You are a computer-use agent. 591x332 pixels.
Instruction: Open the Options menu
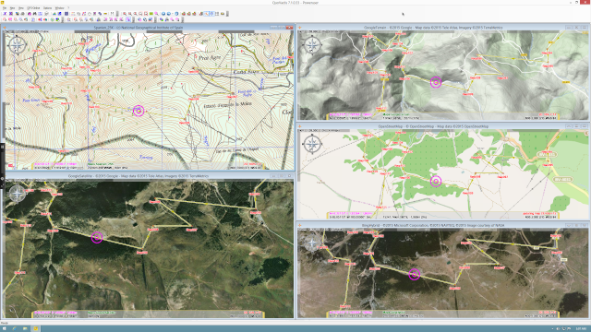[47, 8]
